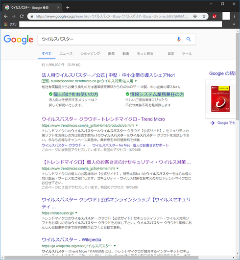The height and width of the screenshot is (260, 240).
Task: Click the Google でも arrow link on the right
Action: coord(223,123)
